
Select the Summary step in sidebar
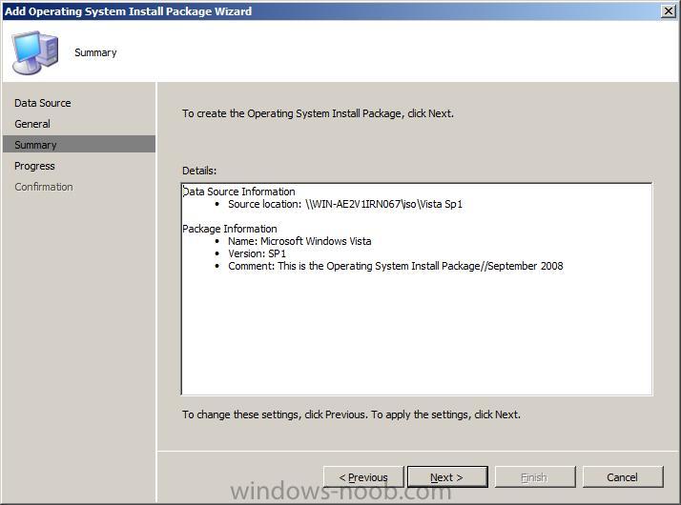coord(78,144)
